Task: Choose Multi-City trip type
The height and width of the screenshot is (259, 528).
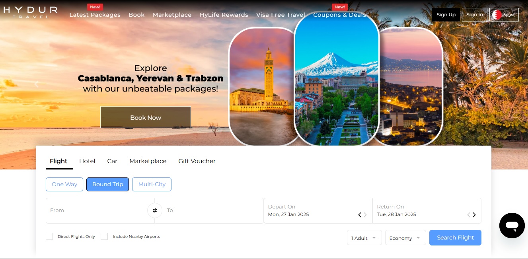Action: coord(152,184)
